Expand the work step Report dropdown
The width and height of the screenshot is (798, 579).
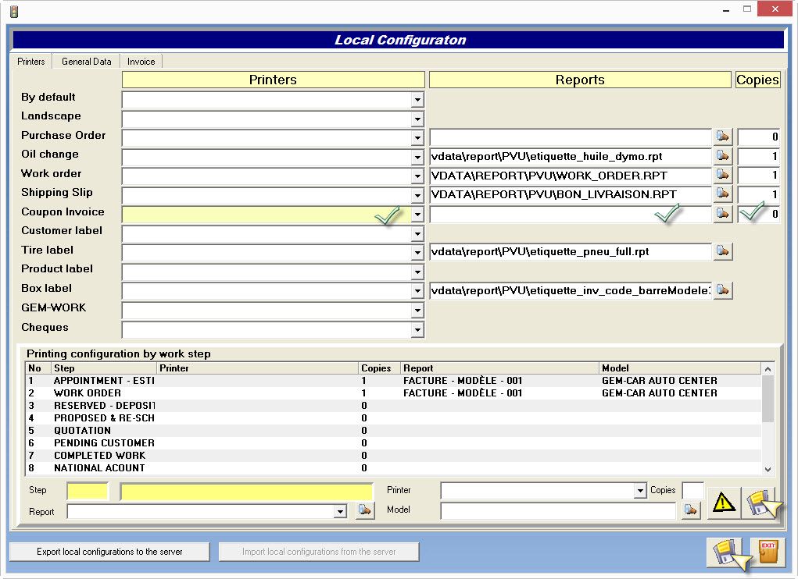pyautogui.click(x=340, y=511)
